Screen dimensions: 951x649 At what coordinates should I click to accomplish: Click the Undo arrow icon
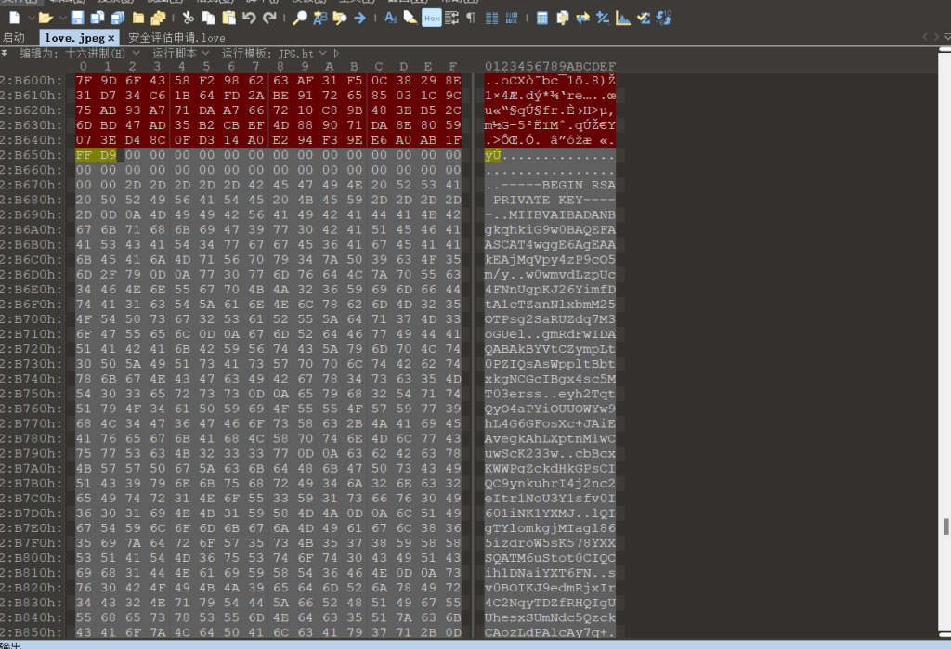(248, 18)
